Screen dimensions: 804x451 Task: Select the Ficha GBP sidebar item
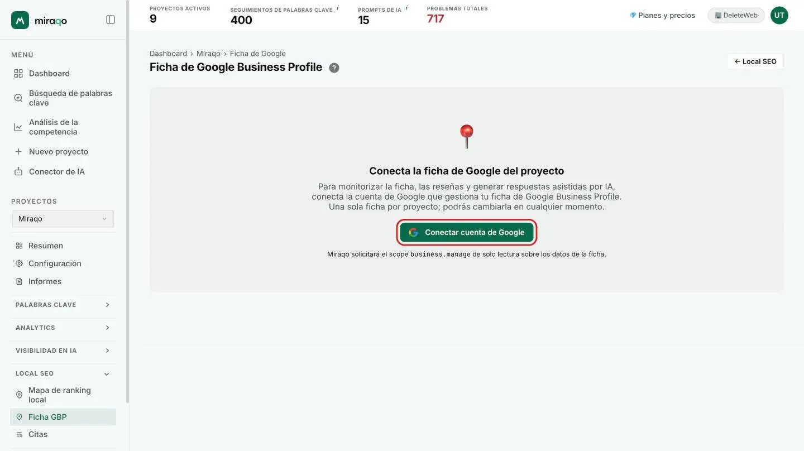(x=63, y=417)
